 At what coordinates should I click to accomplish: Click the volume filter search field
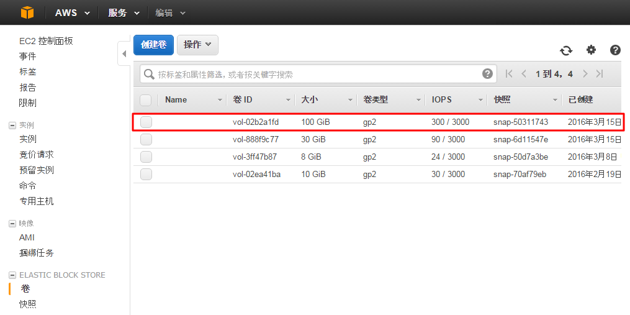tap(318, 74)
